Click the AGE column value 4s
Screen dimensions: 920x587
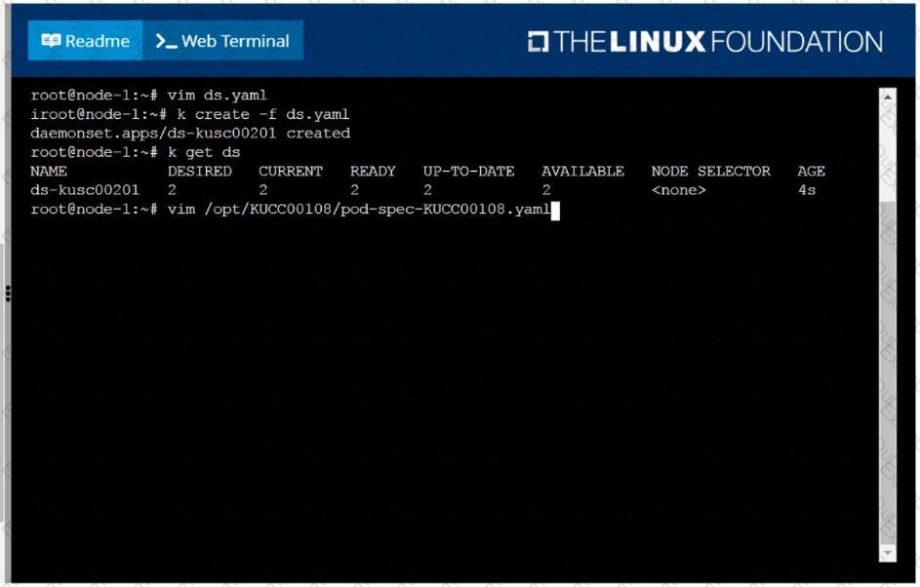(x=807, y=190)
